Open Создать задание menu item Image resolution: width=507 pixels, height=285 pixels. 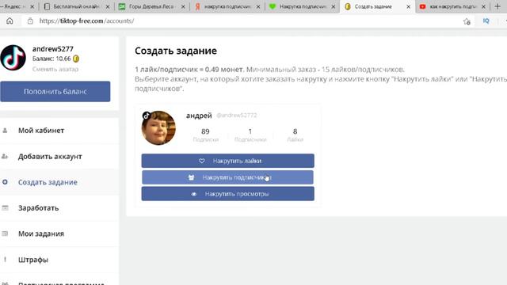click(x=59, y=182)
